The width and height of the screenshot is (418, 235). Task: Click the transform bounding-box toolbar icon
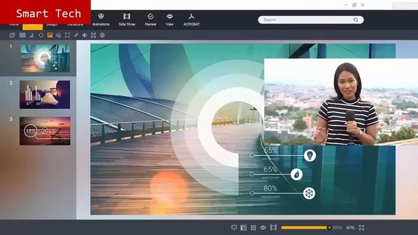(93, 35)
